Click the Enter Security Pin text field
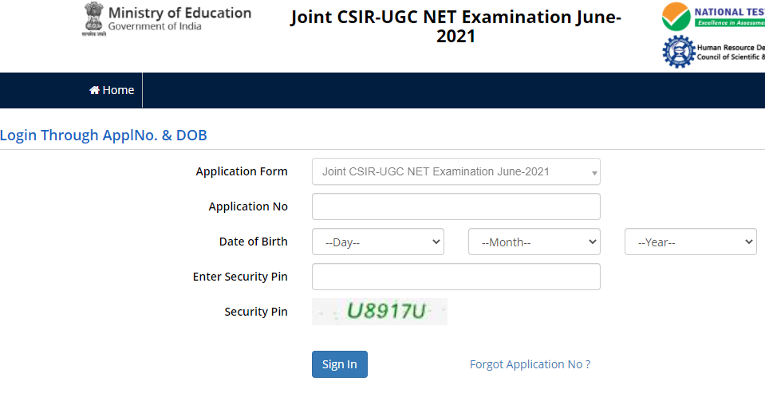765x393 pixels. [455, 277]
